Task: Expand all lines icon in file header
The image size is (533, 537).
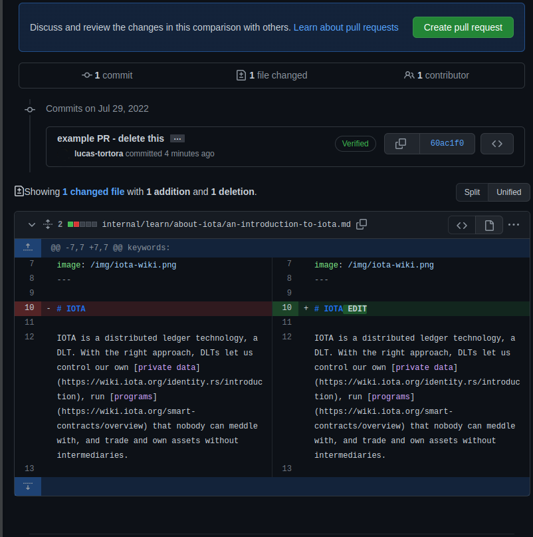Action: pos(48,224)
